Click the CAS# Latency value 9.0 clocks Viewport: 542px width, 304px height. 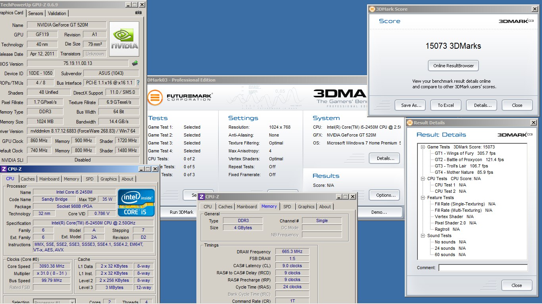coord(292,266)
